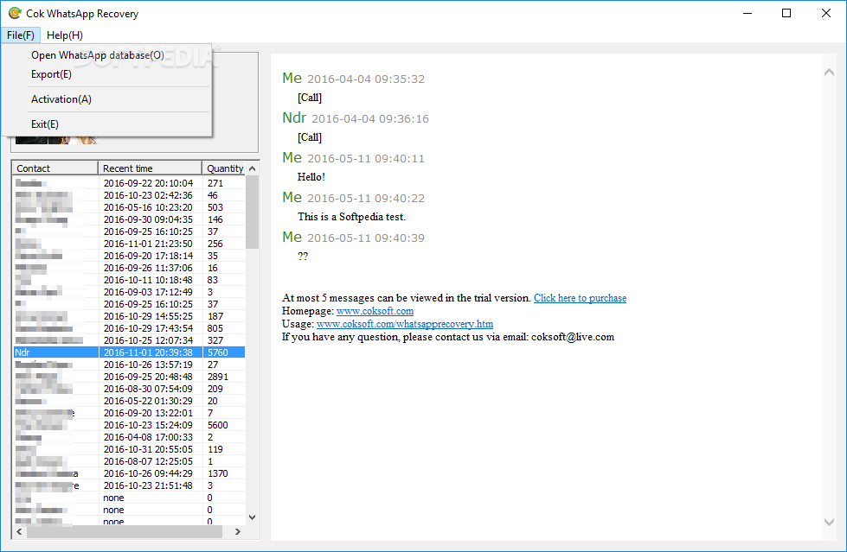
Task: Select row with time 2016-08-30 07:54:09
Action: (129, 389)
